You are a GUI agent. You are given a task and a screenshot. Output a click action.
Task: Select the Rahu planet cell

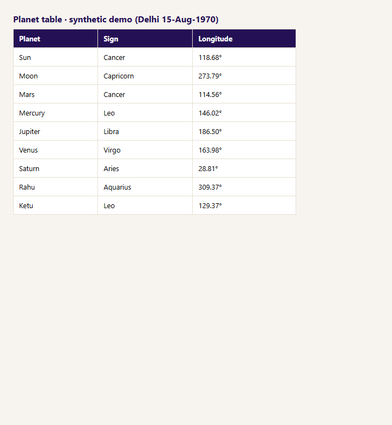(56, 187)
